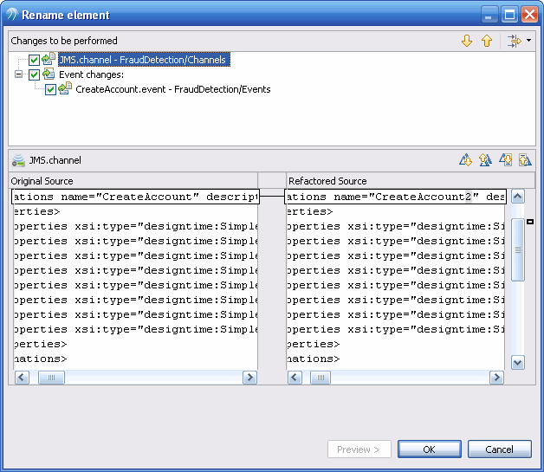Toggle Event changes checkbox

click(34, 74)
